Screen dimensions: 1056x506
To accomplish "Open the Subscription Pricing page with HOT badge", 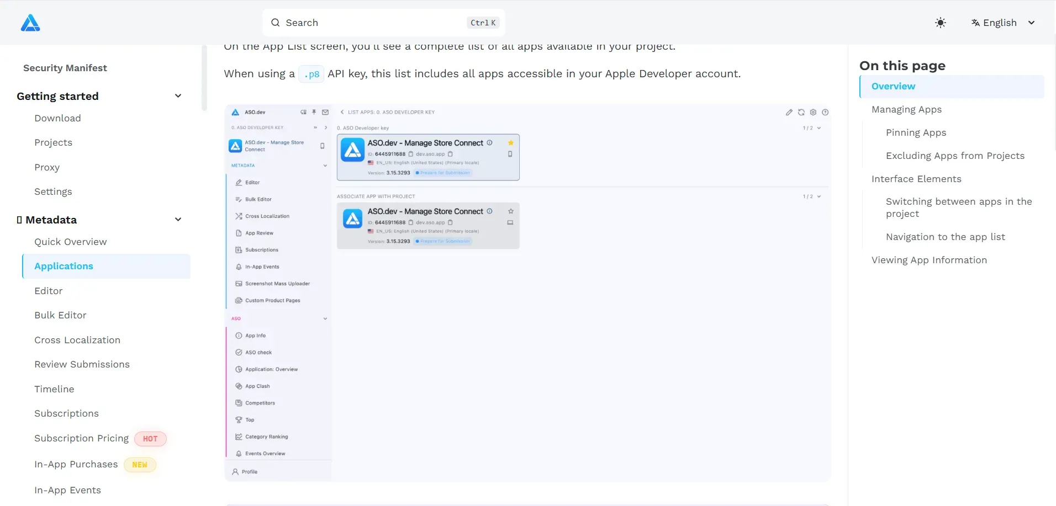I will (x=81, y=438).
